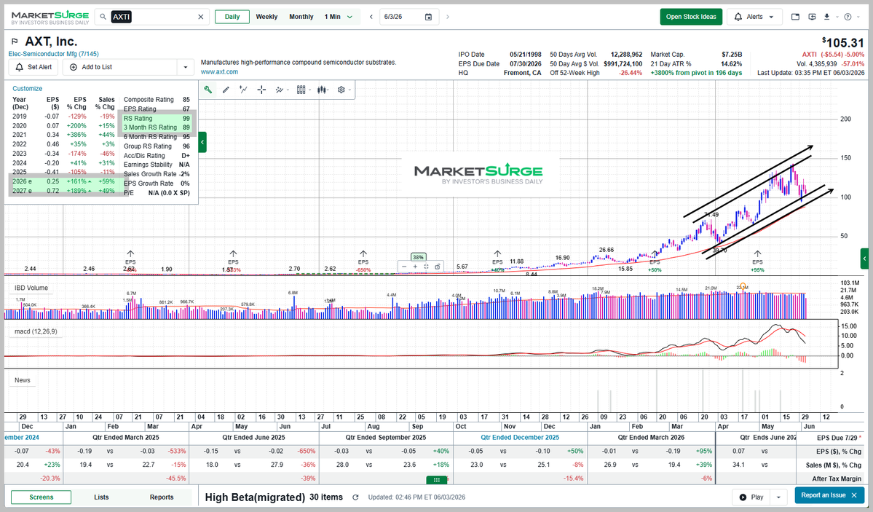Click Report an Issue button
Image resolution: width=873 pixels, height=512 pixels.
coord(829,495)
